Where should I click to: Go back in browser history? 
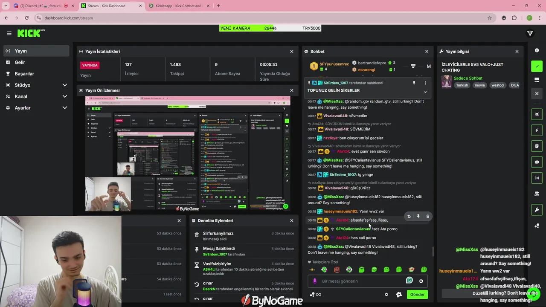coord(6,18)
